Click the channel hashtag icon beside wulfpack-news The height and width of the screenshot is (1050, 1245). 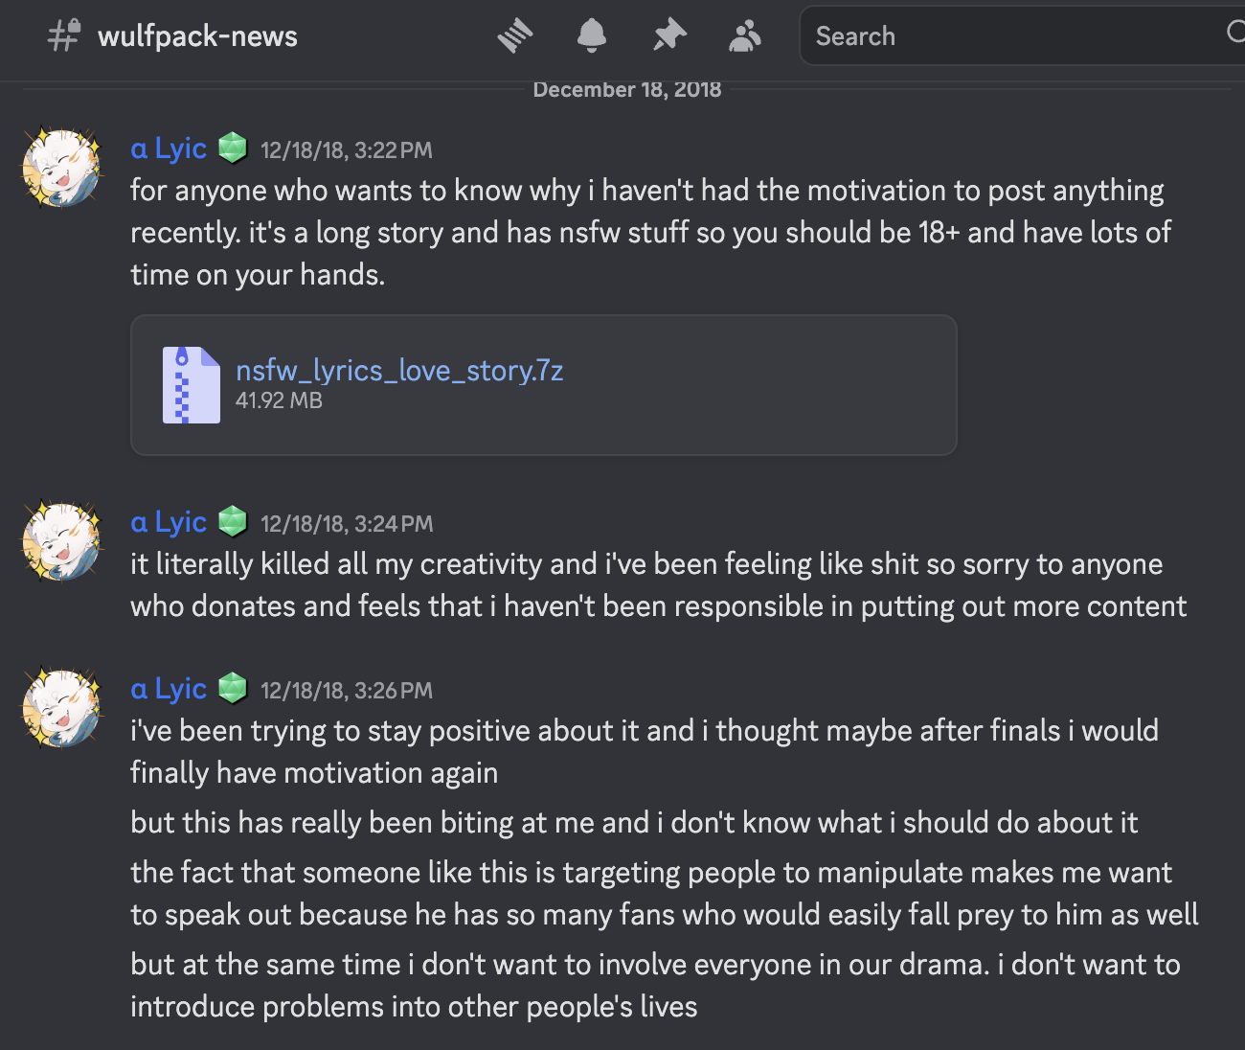[63, 36]
